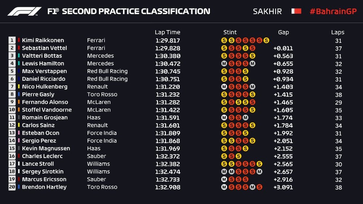Viewport: 363px width, 204px height.
Task: Click first medium tyre icon in Hulkenberg's stint
Action: click(224, 87)
